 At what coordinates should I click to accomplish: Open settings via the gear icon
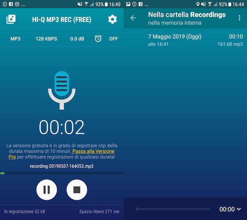pyautogui.click(x=113, y=19)
